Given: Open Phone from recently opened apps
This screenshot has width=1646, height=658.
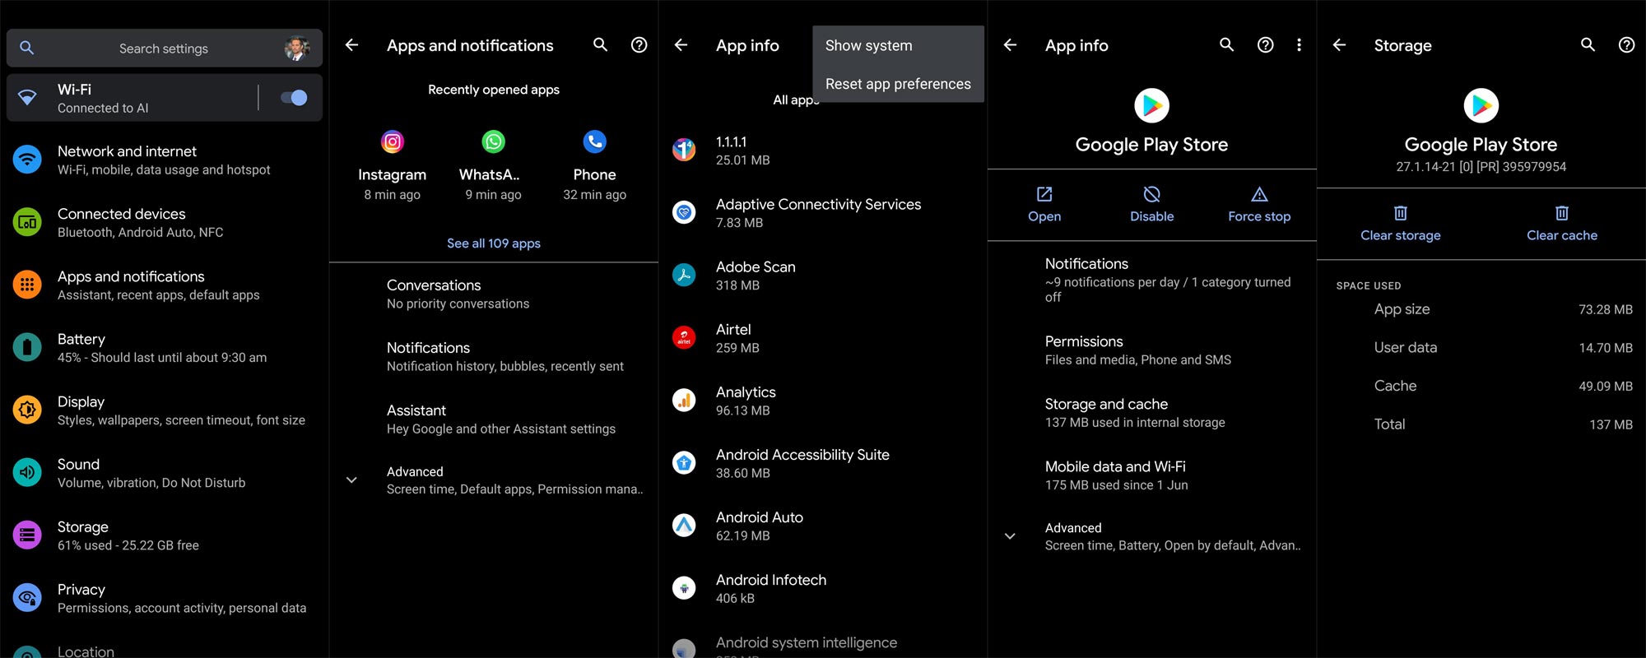Looking at the screenshot, I should click(594, 164).
